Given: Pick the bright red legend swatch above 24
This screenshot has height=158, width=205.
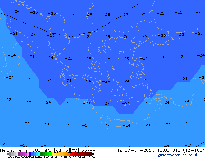Looking at the screenshot, I should click(70, 154).
